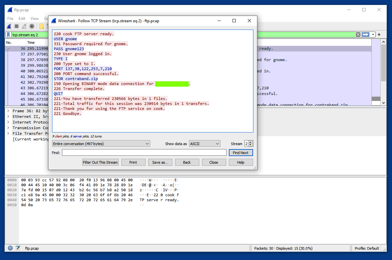Expand the Ethernet II tree item
This screenshot has width=392, height=260.
point(8,117)
